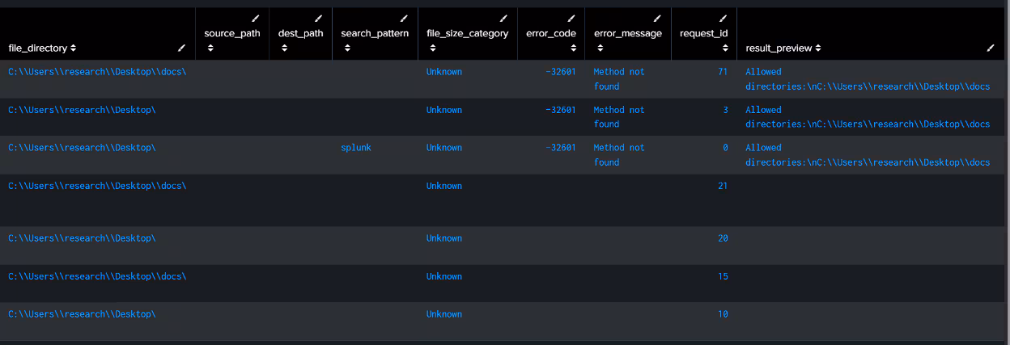1010x349 pixels.
Task: Open the request ID 71 cell value
Action: click(x=723, y=72)
